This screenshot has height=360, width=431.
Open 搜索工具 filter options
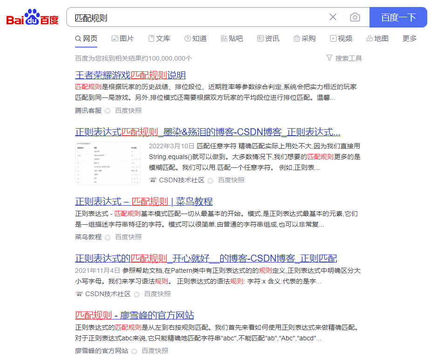(344, 58)
